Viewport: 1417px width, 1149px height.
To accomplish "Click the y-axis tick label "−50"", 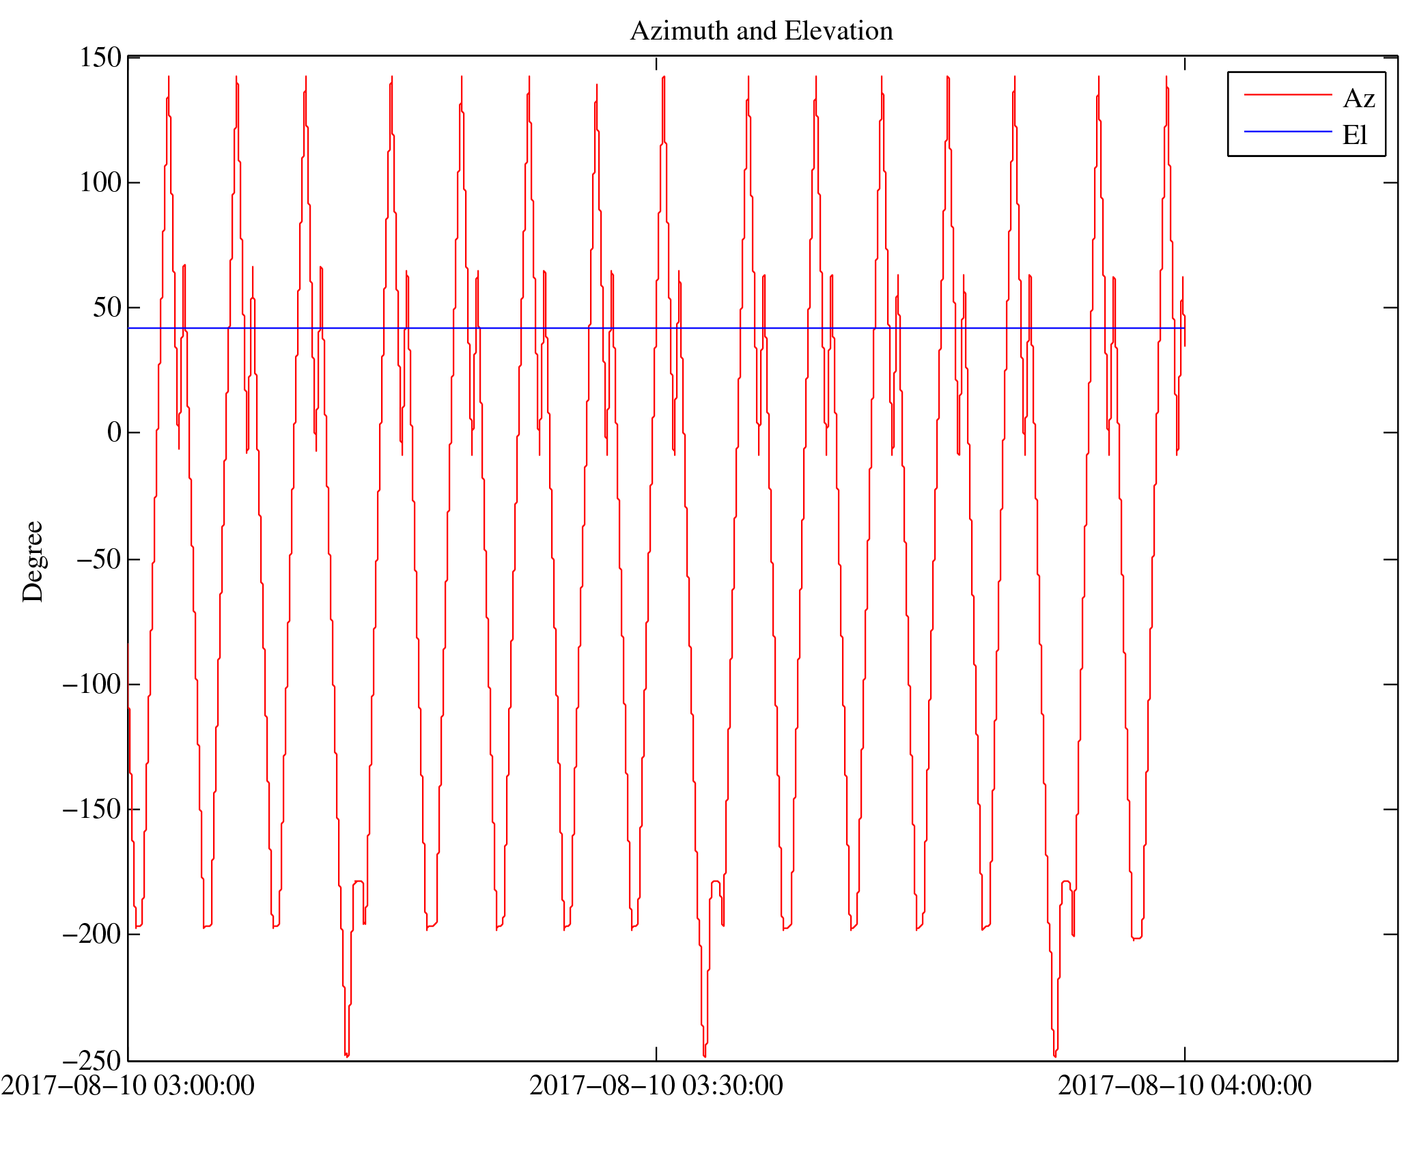I will point(99,558).
